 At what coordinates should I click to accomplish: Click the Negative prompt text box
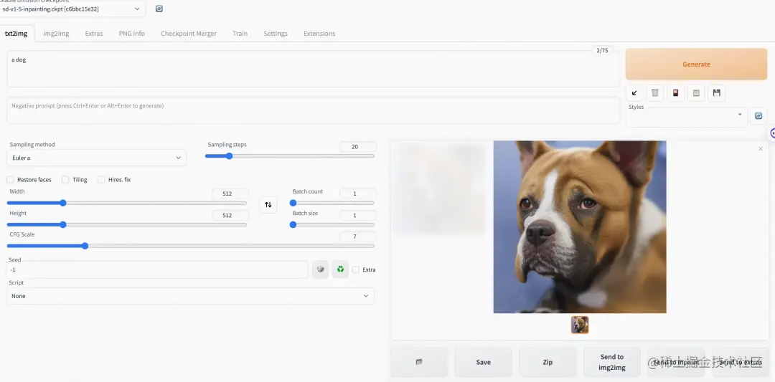pyautogui.click(x=313, y=110)
